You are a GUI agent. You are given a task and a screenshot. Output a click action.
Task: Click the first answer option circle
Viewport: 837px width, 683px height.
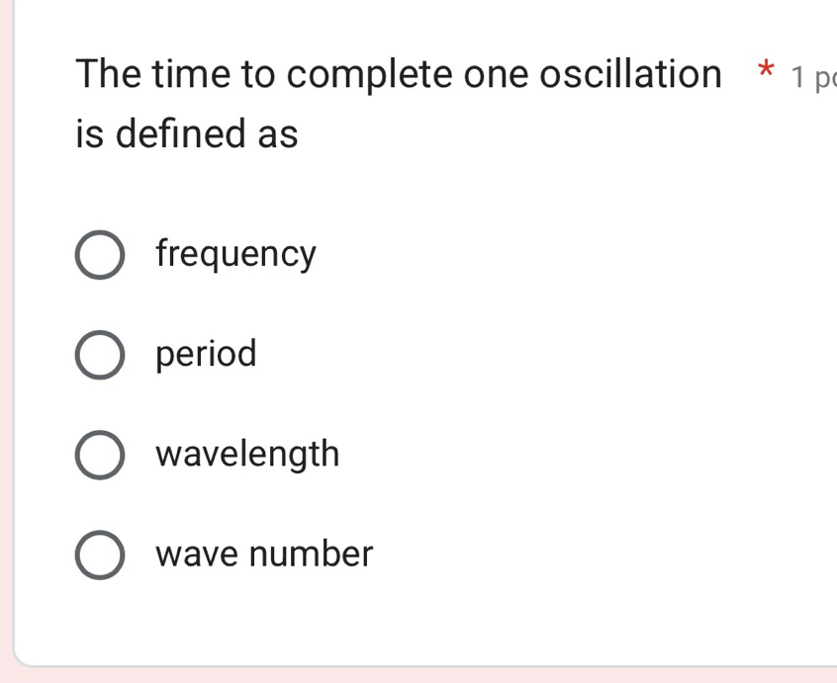pyautogui.click(x=99, y=254)
